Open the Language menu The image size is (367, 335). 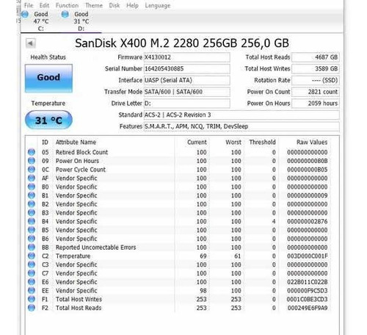[158, 5]
